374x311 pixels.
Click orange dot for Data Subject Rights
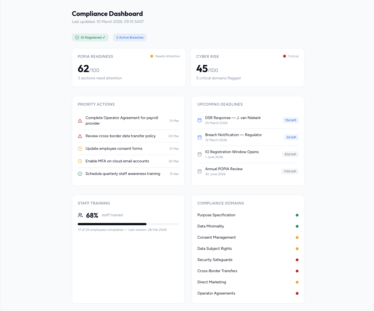pos(297,249)
